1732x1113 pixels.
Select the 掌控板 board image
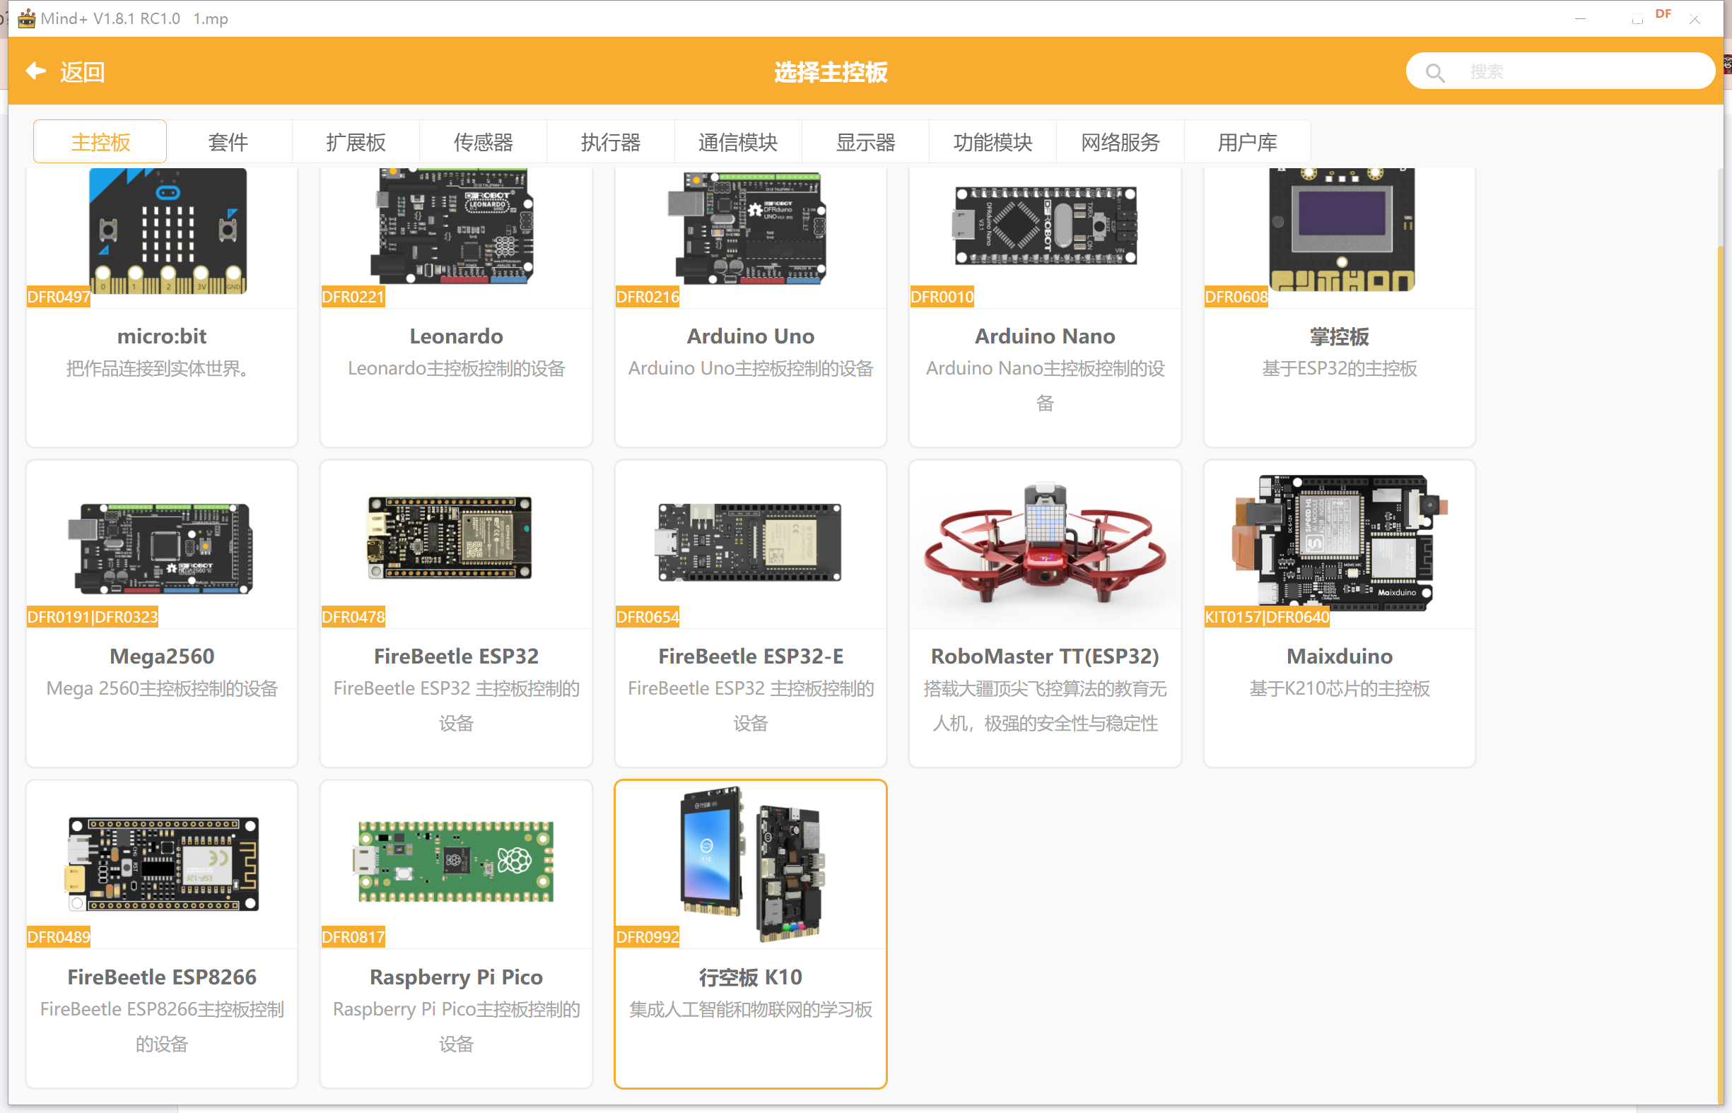1342,230
